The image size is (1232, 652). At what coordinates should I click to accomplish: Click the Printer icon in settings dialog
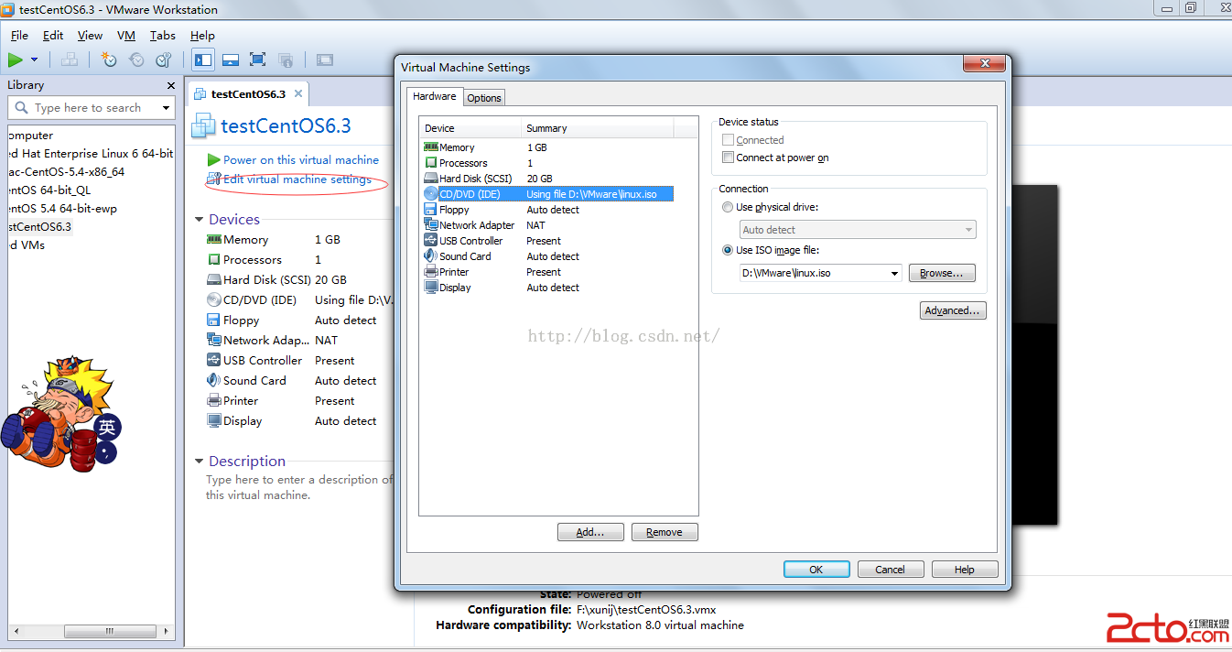pyautogui.click(x=430, y=272)
